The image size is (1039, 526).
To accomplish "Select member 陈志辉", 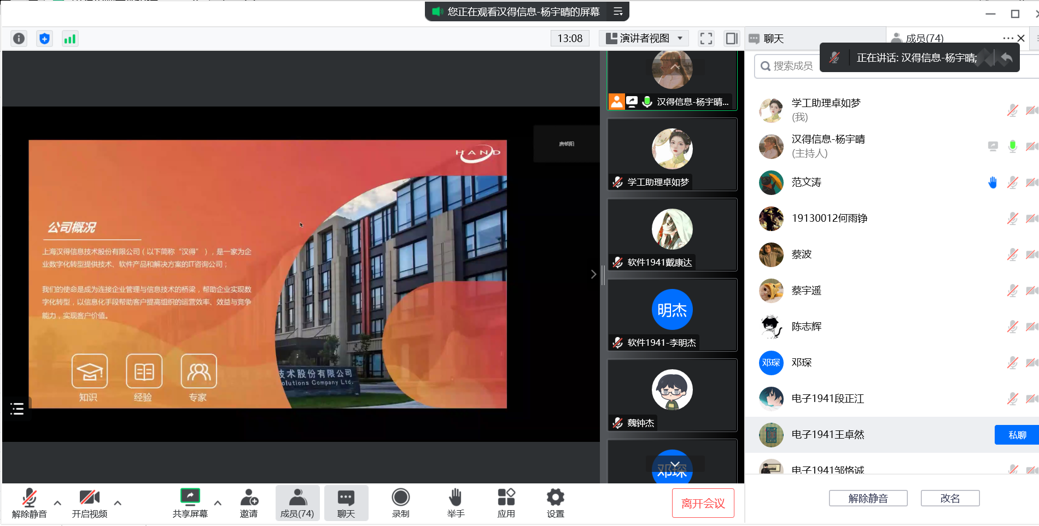I will [892, 327].
